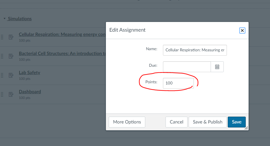The height and width of the screenshot is (146, 270).
Task: Click the Lab Safety assignment icon
Action: coord(11,75)
